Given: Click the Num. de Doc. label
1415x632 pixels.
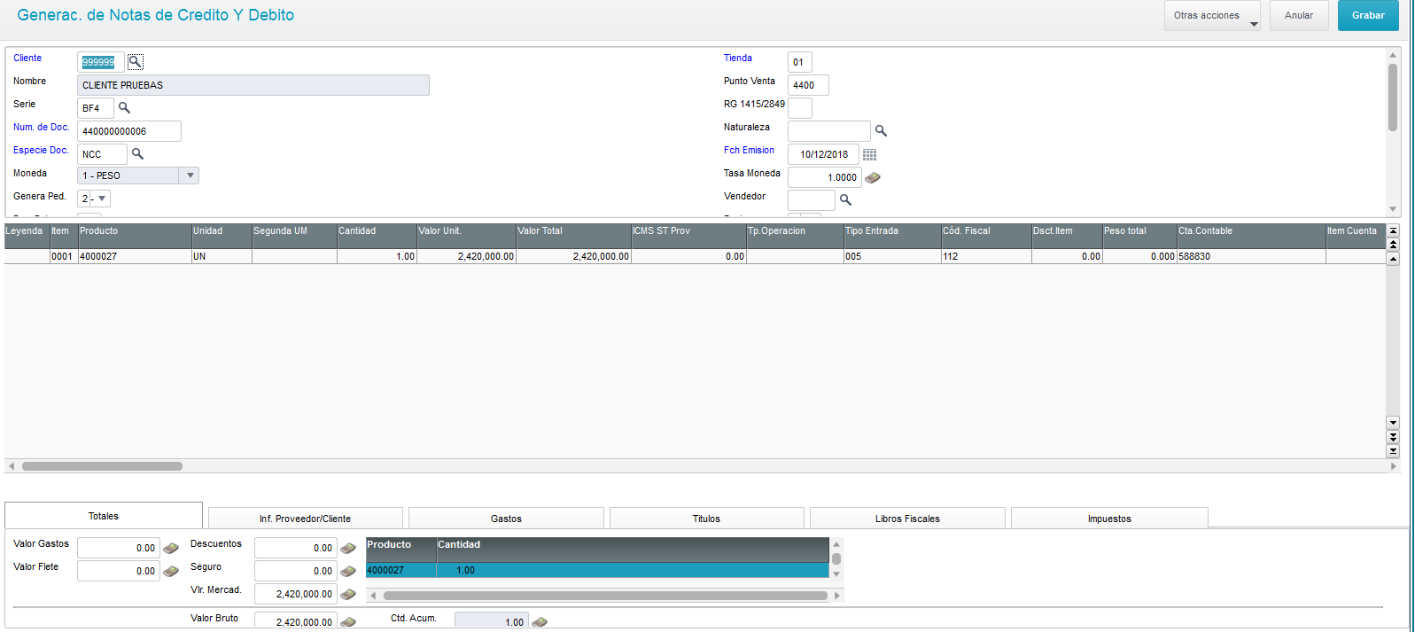Looking at the screenshot, I should pos(41,127).
